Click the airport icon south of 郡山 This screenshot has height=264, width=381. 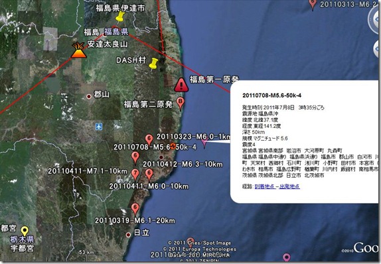coord(99,127)
